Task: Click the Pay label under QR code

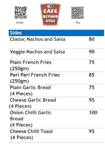Action: [78, 23]
